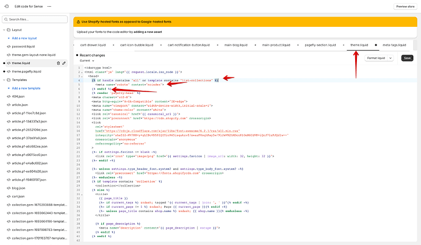Collapse the Templates folder in the sidebar

click(5, 80)
